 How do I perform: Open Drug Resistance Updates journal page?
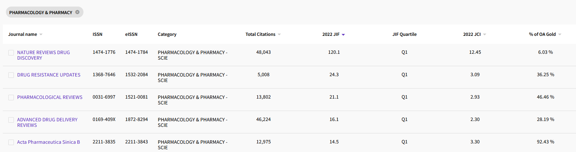(x=48, y=75)
